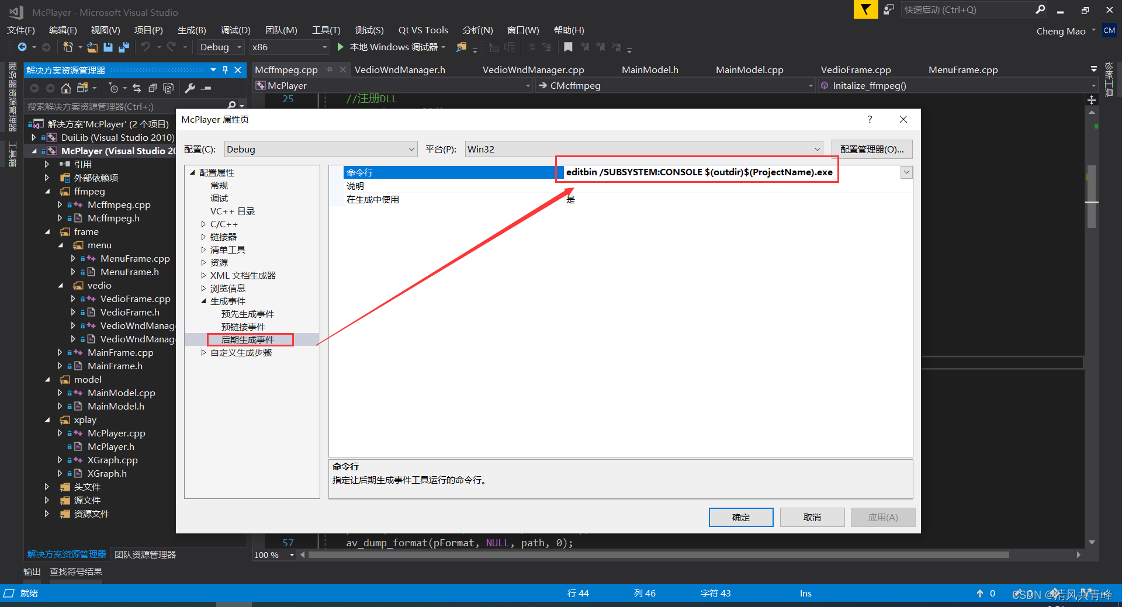This screenshot has width=1122, height=607.
Task: Click the CM account avatar
Action: click(1109, 30)
